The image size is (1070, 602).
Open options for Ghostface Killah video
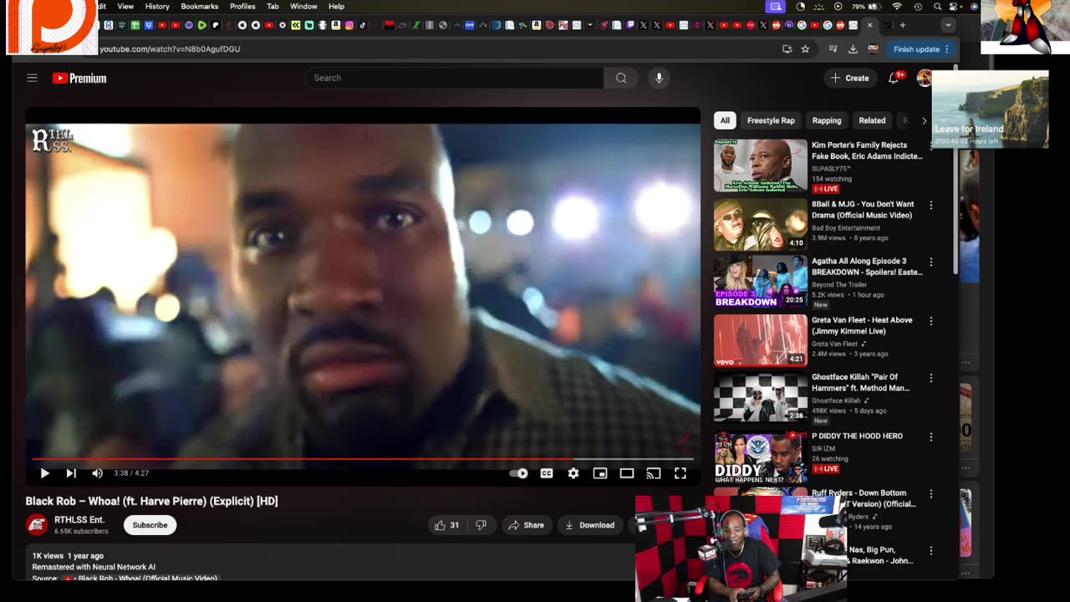[931, 378]
